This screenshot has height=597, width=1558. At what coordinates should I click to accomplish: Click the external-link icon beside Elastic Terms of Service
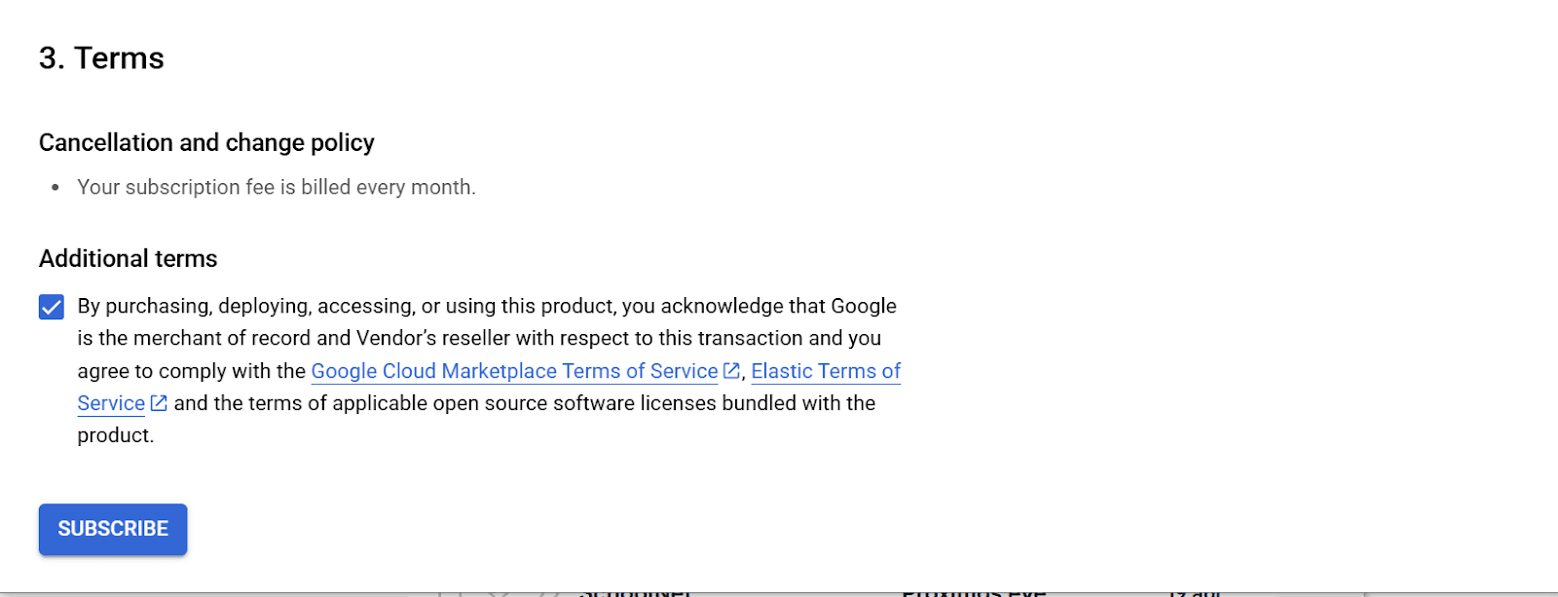coord(159,403)
